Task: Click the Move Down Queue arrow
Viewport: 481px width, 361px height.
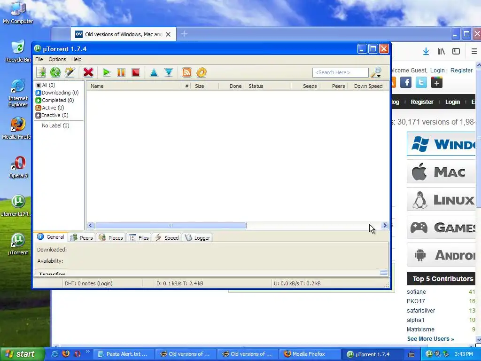Action: [169, 72]
